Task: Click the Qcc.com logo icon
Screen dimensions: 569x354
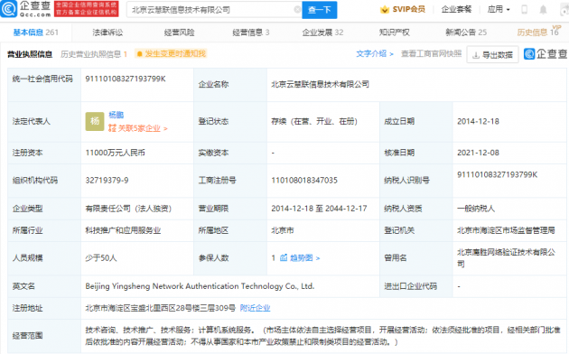Action: click(9, 9)
